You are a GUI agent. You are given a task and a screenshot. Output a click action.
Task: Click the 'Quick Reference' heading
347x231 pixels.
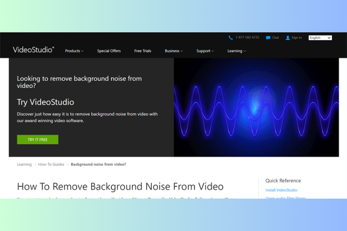click(x=283, y=181)
